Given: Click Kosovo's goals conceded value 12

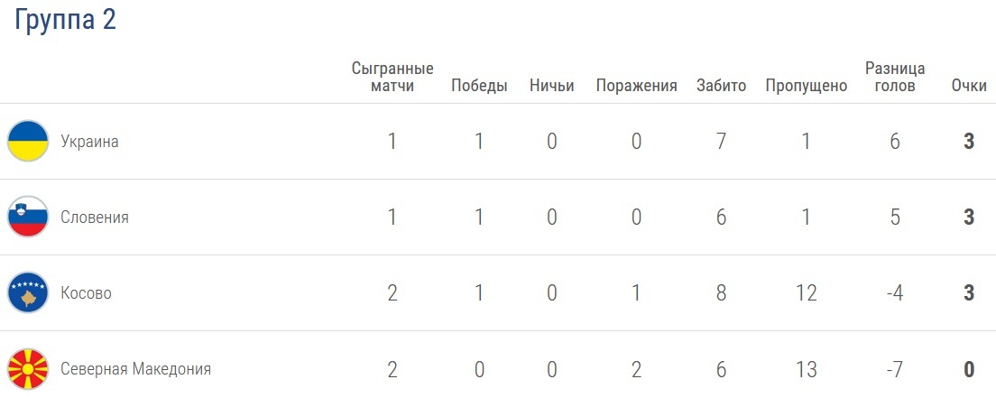Looking at the screenshot, I should pos(807,293).
